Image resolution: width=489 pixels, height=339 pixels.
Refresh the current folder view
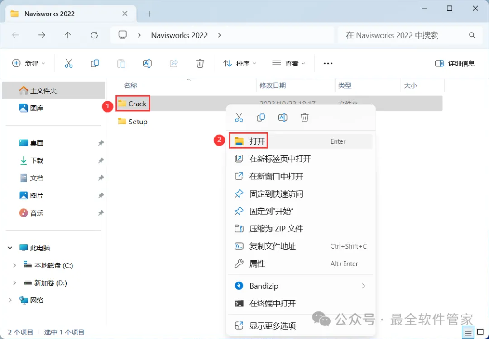94,35
